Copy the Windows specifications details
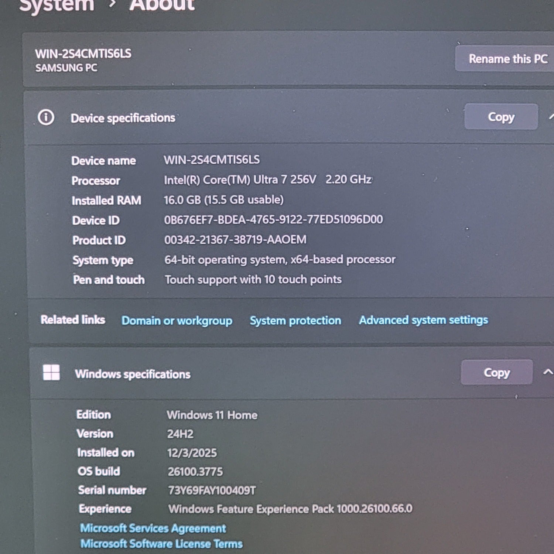Screen dimensions: 554x554 (496, 373)
